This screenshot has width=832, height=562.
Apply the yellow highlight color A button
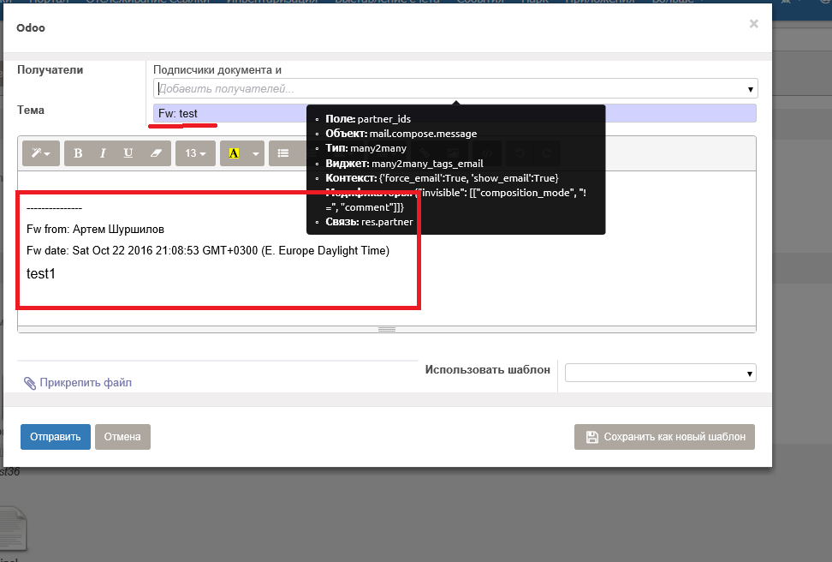tap(234, 153)
